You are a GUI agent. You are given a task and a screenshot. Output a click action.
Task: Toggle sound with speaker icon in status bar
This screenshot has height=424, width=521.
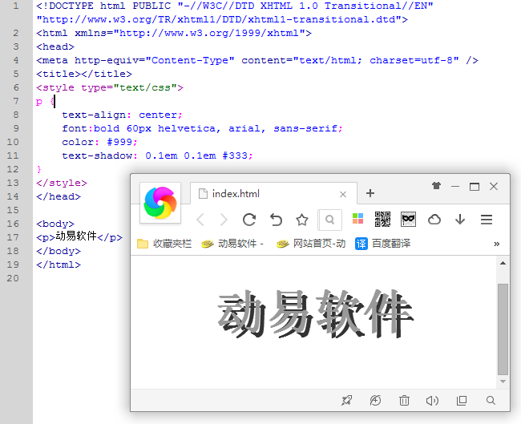pyautogui.click(x=433, y=400)
